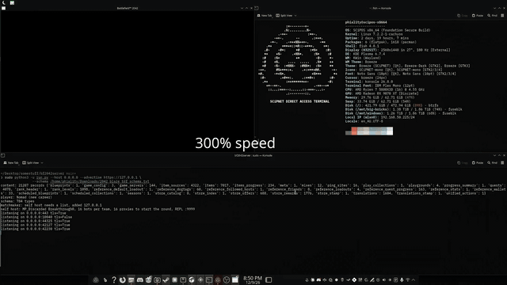
Task: Click Paste in the fish Konsole toolbar
Action: coord(478,16)
